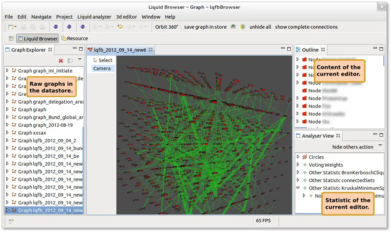Image resolution: width=390 pixels, height=231 pixels.
Task: Go to last edit location (yellow arrow)
Action: tap(120, 27)
